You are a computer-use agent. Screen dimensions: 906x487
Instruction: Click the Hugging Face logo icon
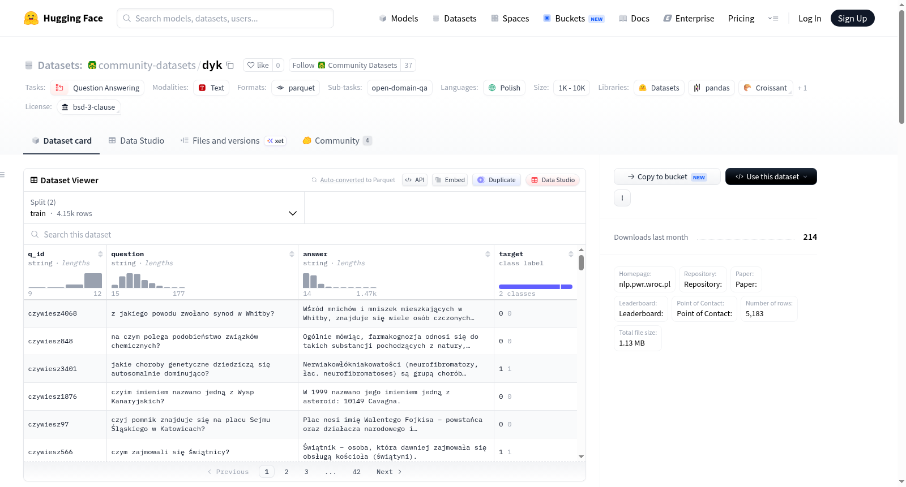click(x=31, y=18)
